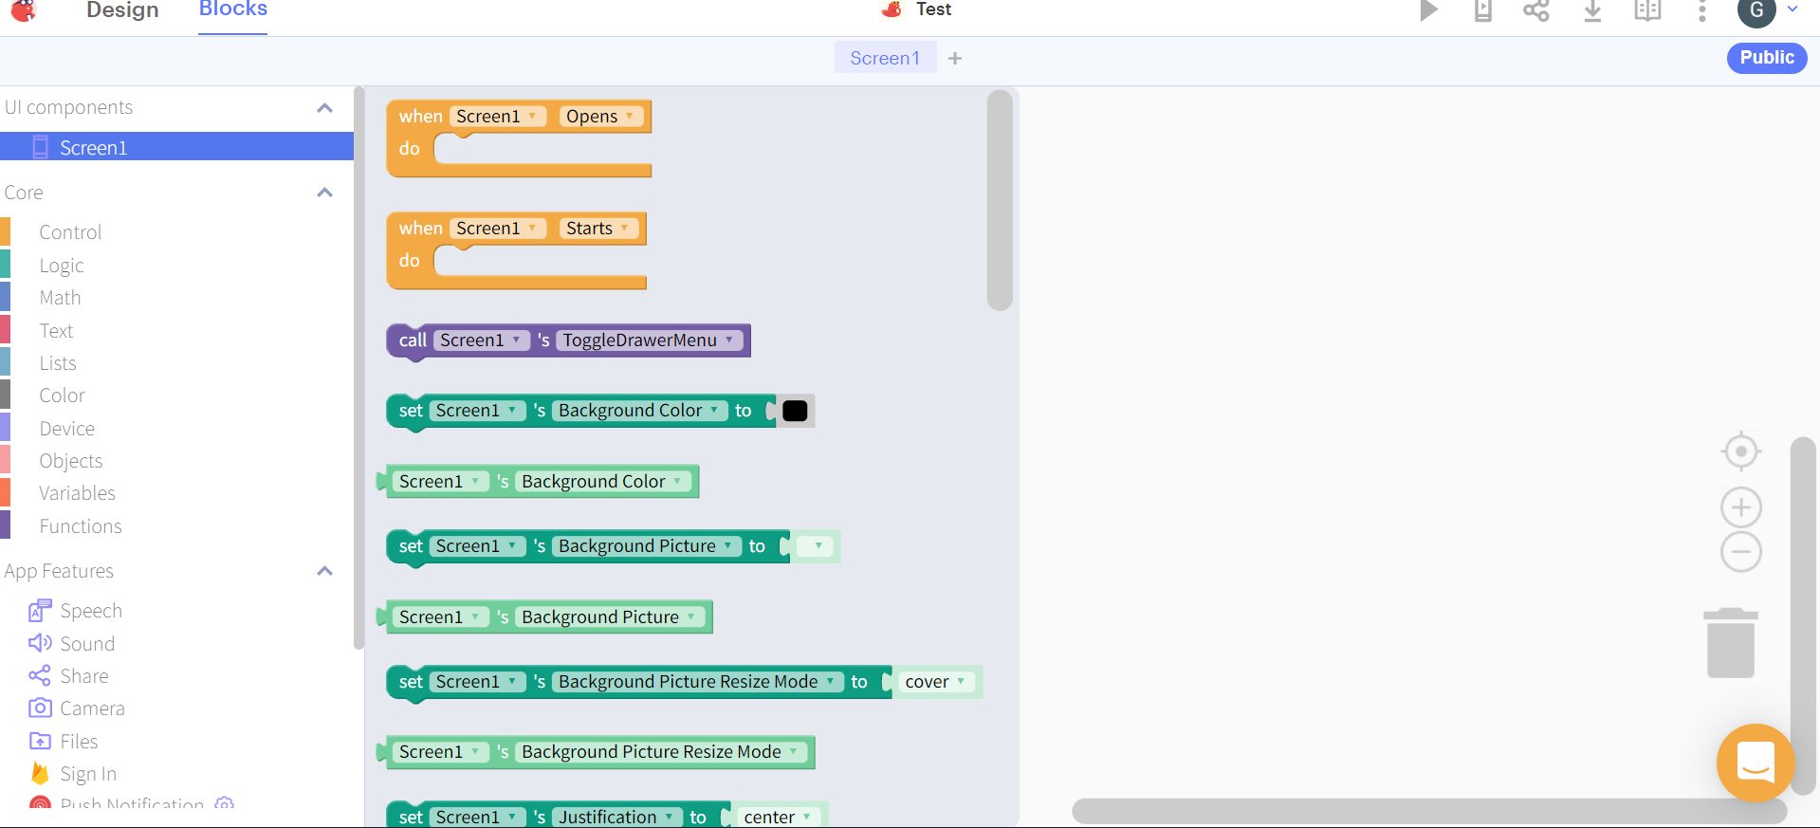The width and height of the screenshot is (1820, 828).
Task: Click the preview on device icon
Action: click(x=1483, y=10)
